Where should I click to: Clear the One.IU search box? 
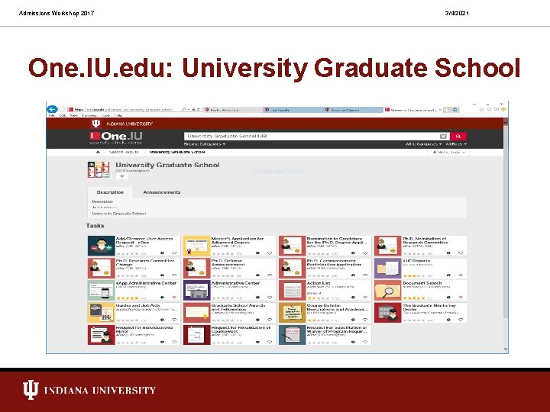pyautogui.click(x=443, y=137)
